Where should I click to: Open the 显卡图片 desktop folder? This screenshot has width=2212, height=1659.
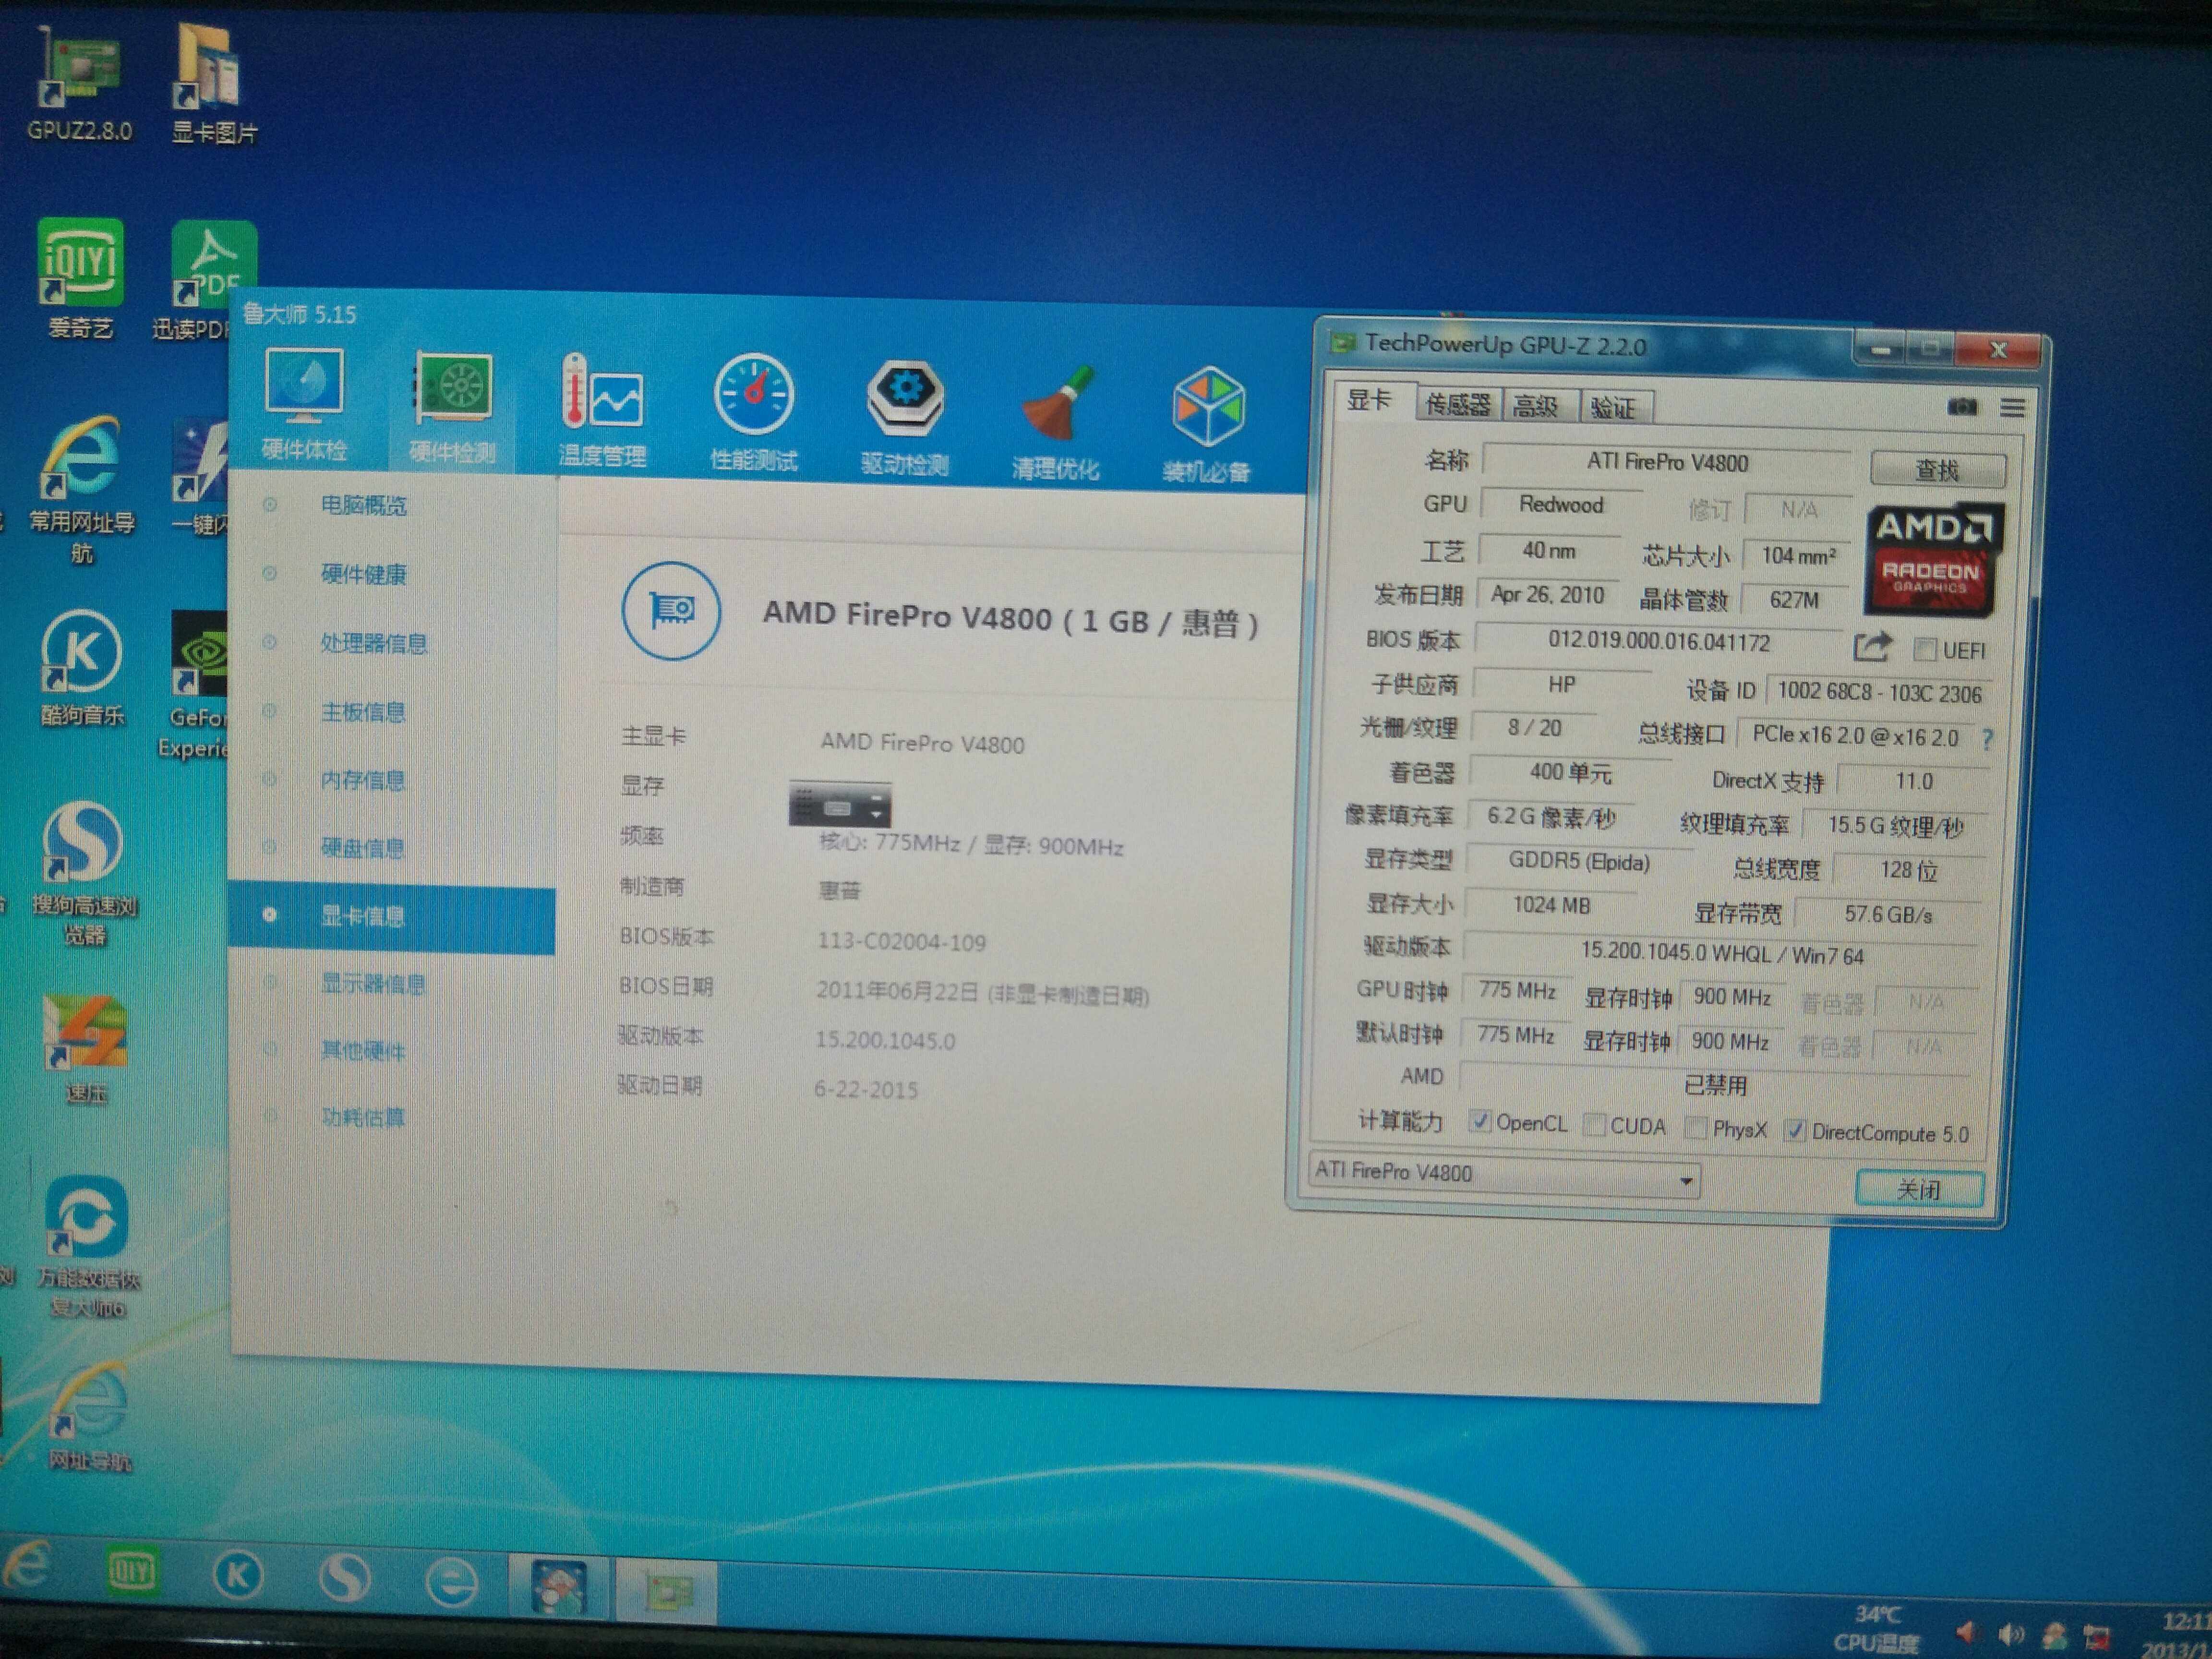(213, 85)
